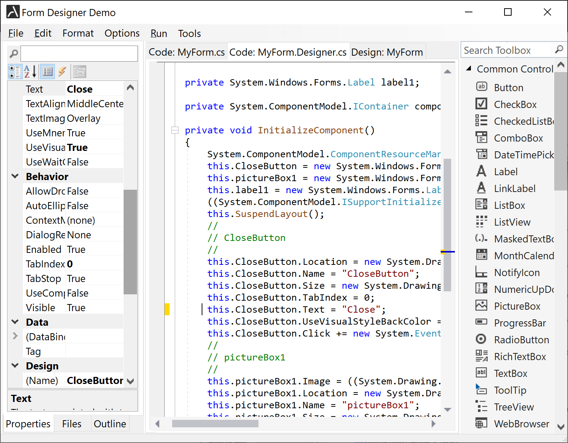Open the Files panel tab

pyautogui.click(x=72, y=424)
